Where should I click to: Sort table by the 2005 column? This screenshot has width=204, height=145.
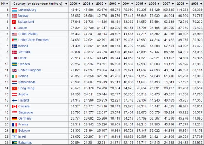coord(141,4)
